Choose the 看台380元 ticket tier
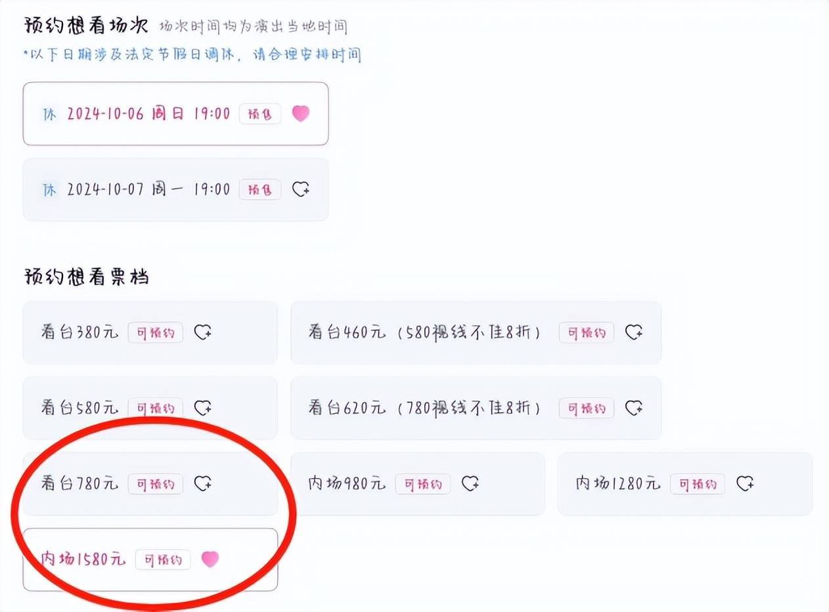 point(150,332)
